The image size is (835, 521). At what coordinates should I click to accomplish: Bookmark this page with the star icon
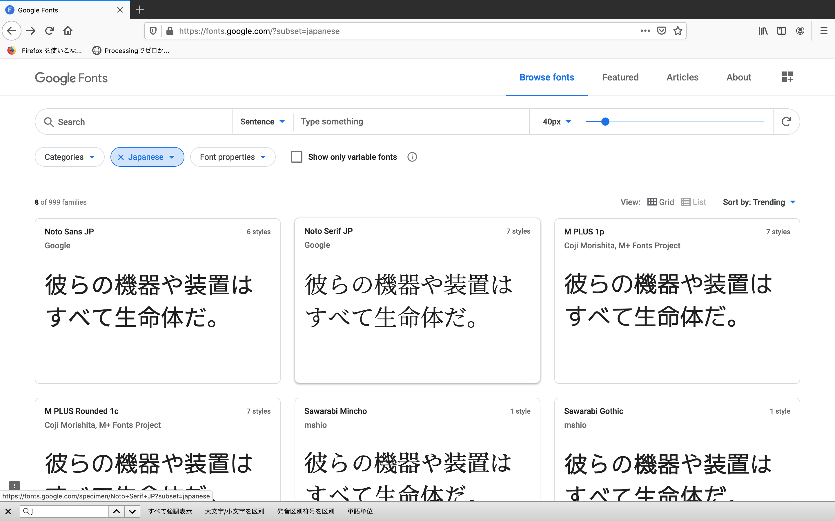click(678, 31)
